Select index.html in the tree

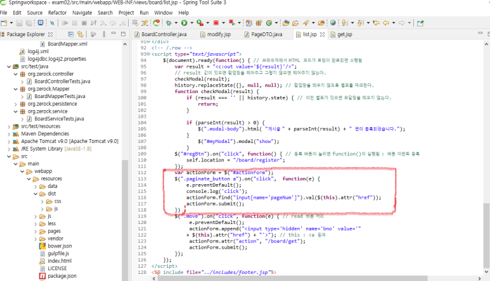click(x=60, y=261)
